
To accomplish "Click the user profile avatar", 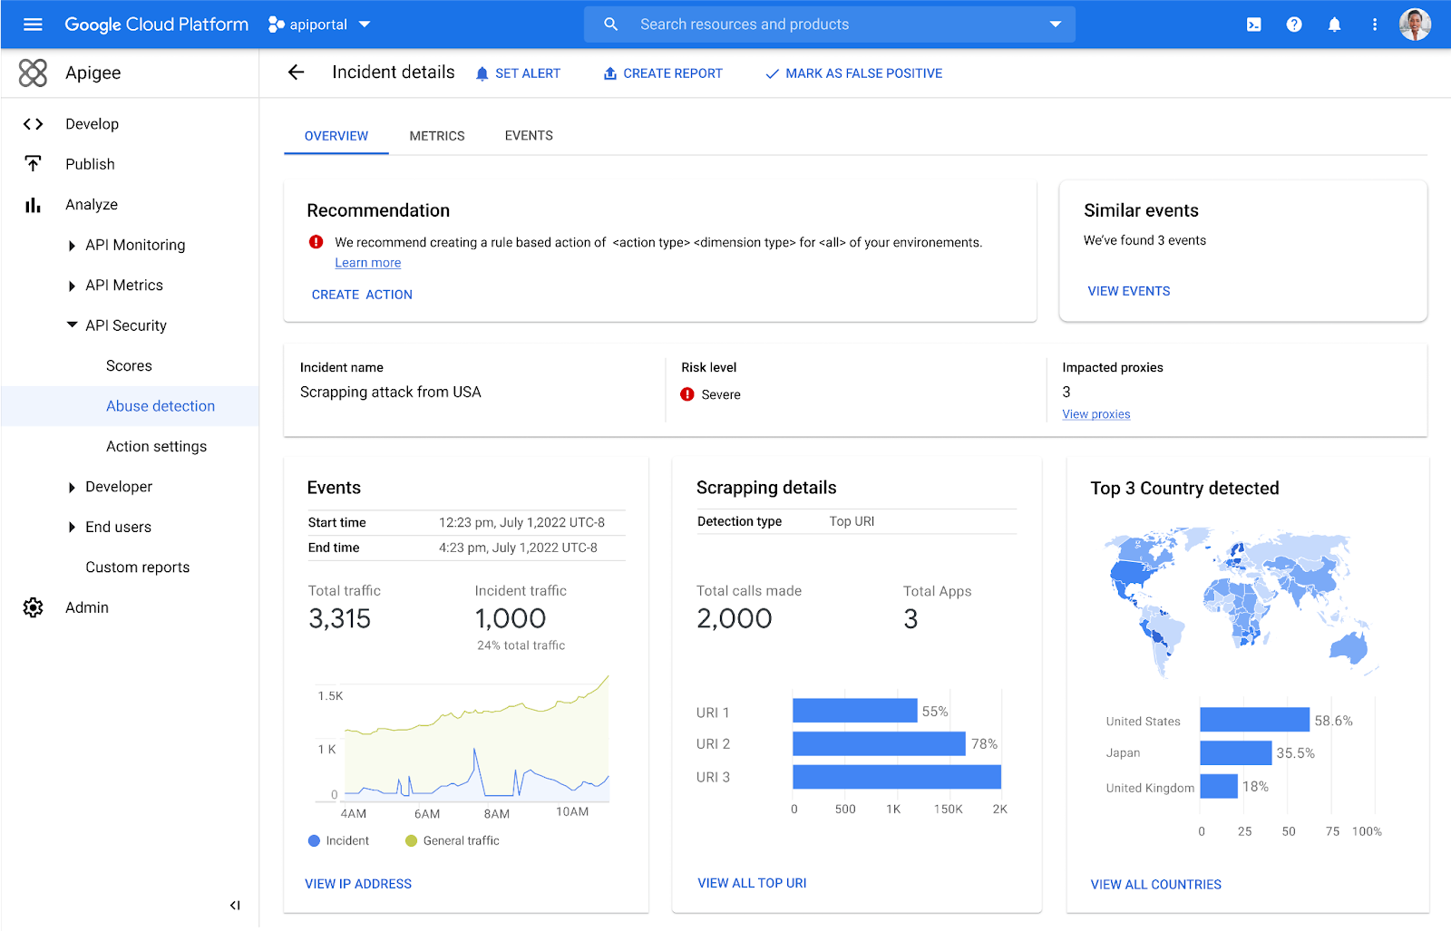I will (x=1415, y=24).
